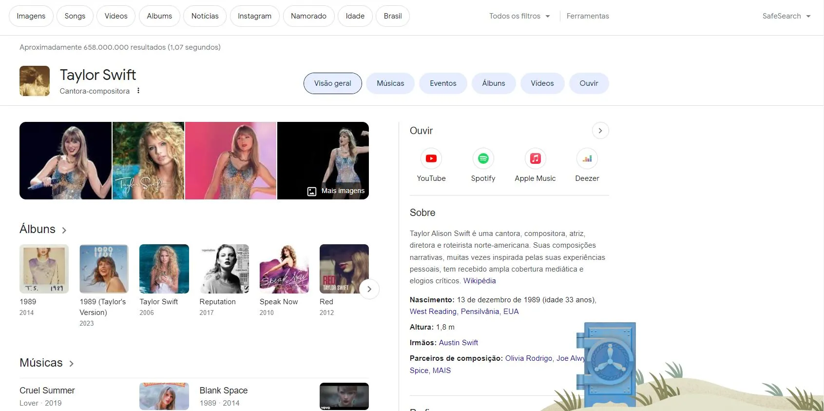This screenshot has height=411, width=824.
Task: Open the Reputation album cover
Action: (224, 269)
